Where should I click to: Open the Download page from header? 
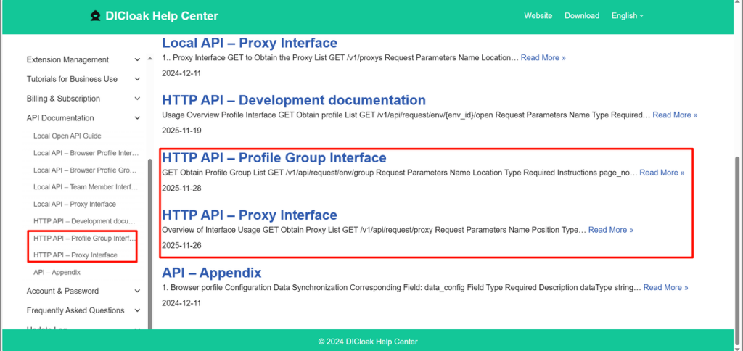582,16
